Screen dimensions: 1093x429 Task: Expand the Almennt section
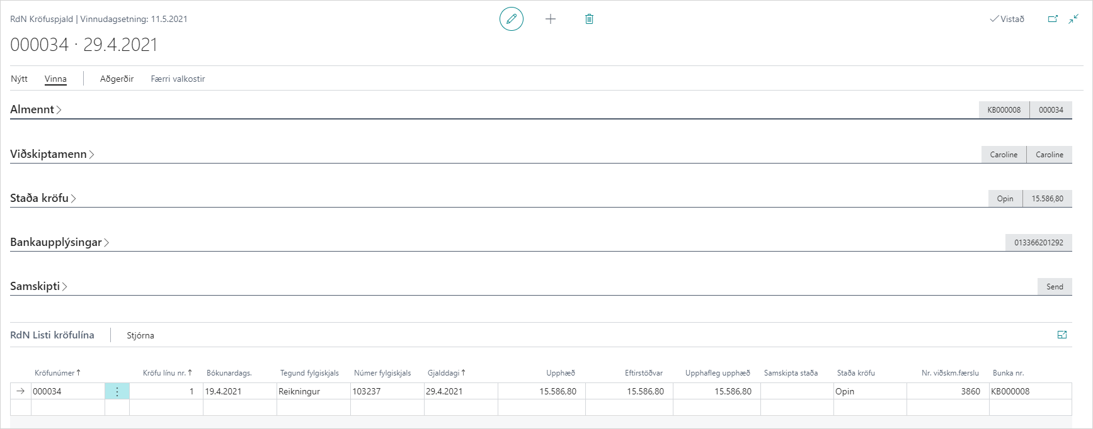[x=35, y=109]
